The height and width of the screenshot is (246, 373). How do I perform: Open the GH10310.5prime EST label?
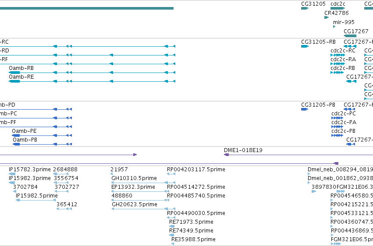[134, 178]
